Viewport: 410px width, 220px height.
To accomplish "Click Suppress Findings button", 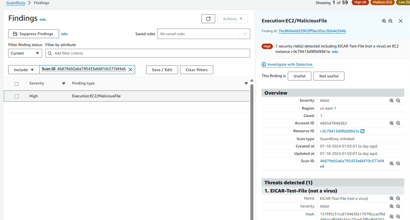I will (34, 34).
